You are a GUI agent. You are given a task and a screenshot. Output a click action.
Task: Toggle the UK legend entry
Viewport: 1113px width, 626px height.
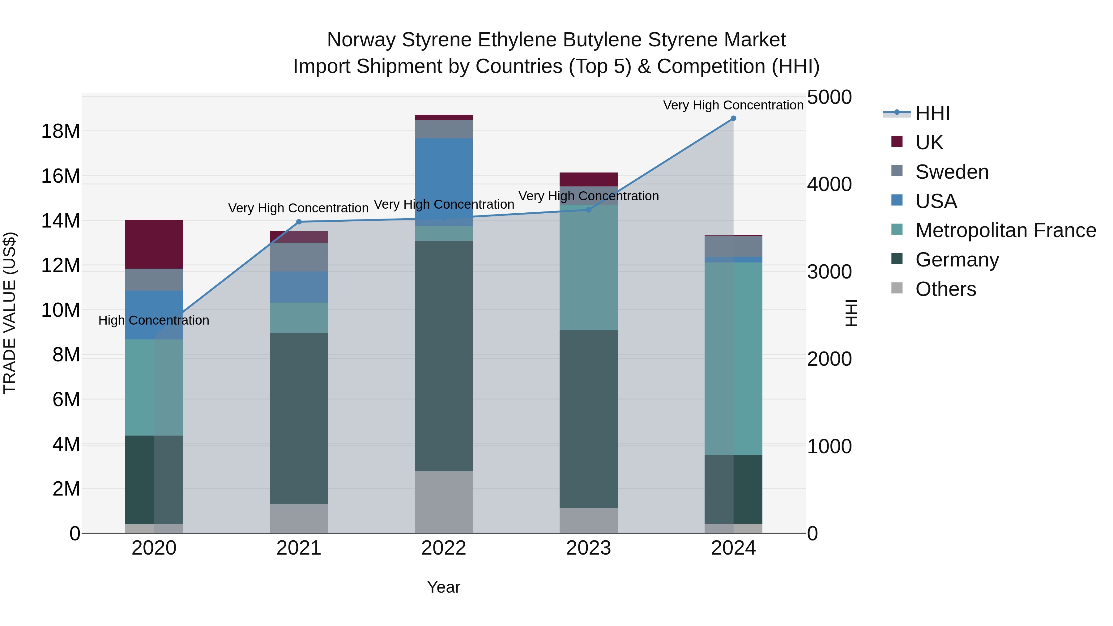(x=917, y=143)
